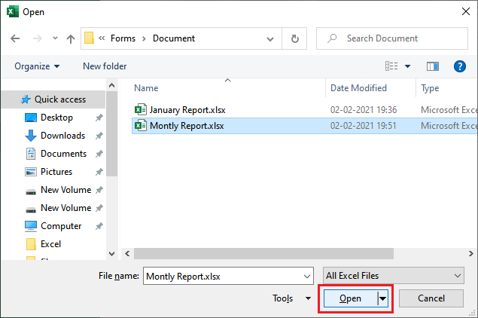This screenshot has width=478, height=318.
Task: Open Desktop in the sidebar
Action: pos(56,118)
